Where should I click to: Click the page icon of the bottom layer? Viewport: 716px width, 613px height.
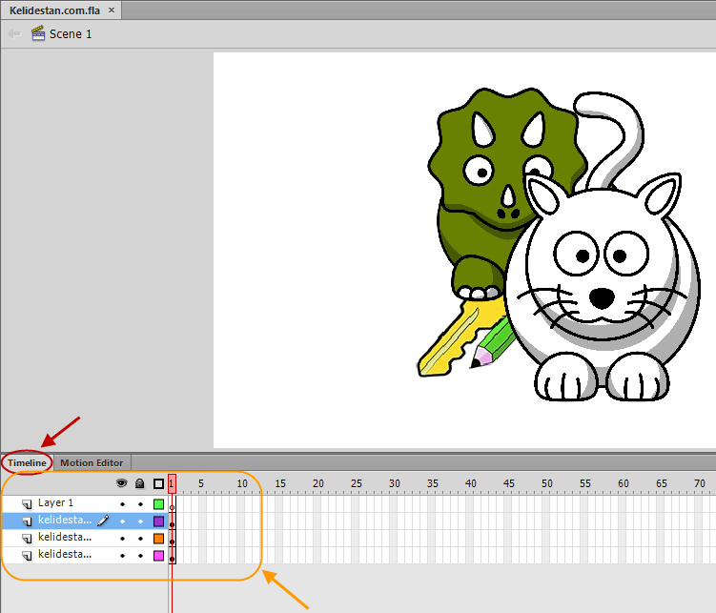click(x=27, y=555)
